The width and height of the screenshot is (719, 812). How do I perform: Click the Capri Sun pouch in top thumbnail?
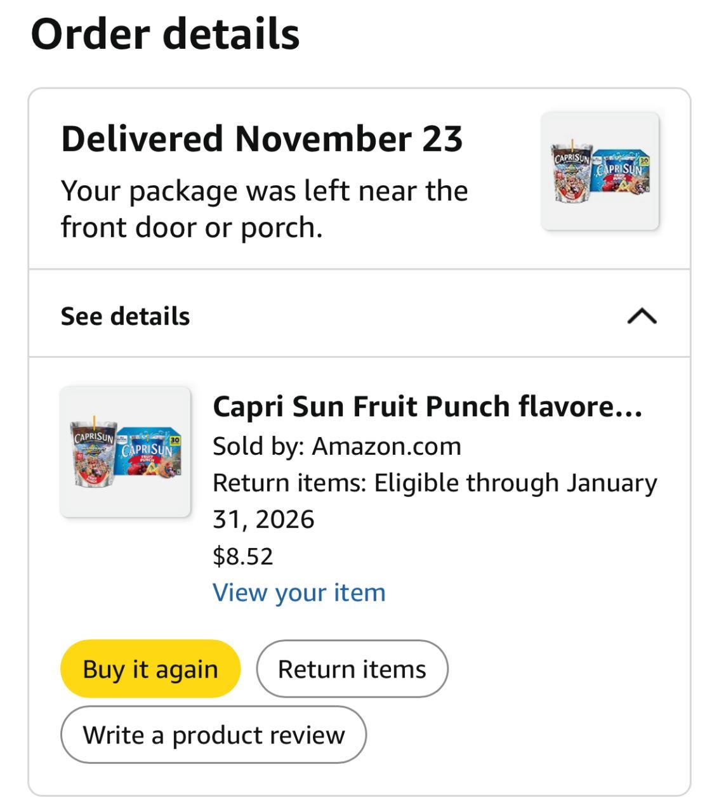571,173
